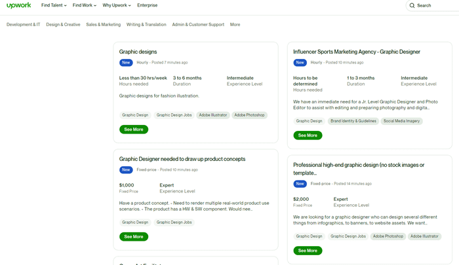This screenshot has width=459, height=265.
Task: Click New badge on Graphic designs job
Action: tap(126, 63)
